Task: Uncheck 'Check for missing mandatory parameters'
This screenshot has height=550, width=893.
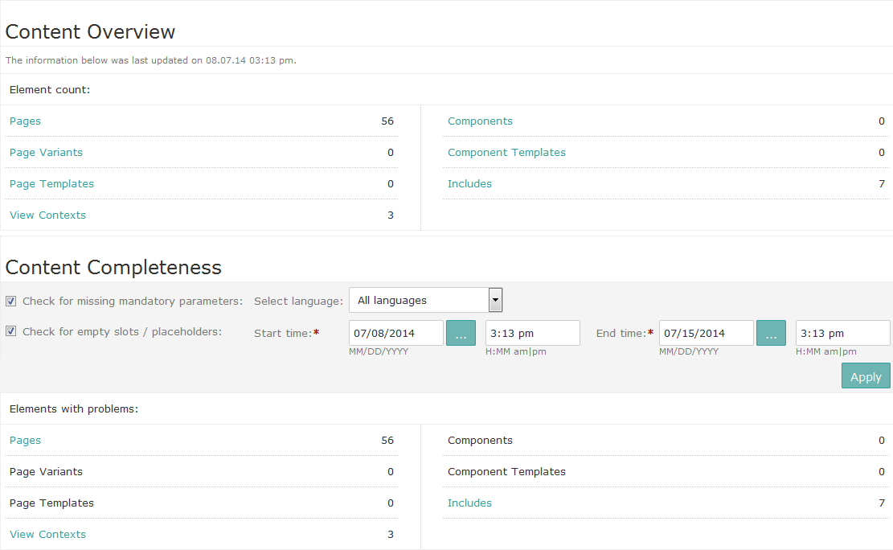Action: (x=11, y=302)
